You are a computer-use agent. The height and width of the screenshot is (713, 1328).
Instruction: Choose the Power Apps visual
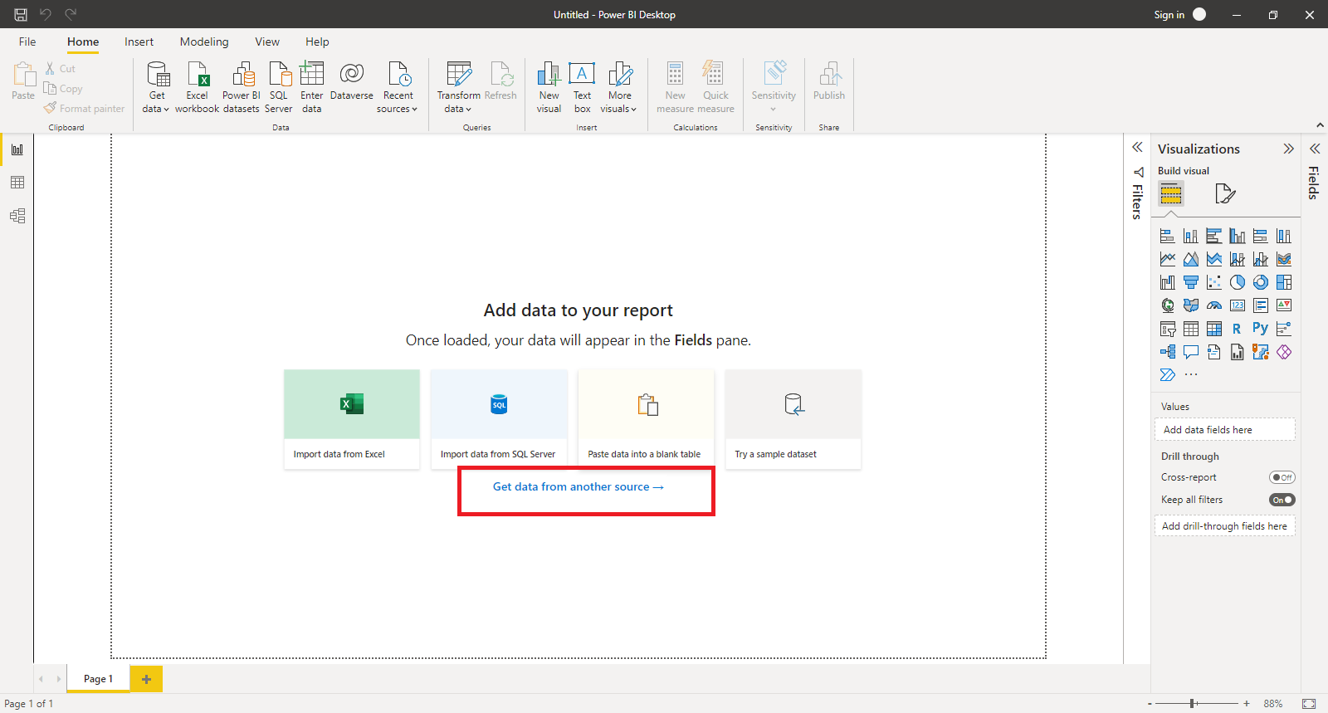coord(1283,352)
